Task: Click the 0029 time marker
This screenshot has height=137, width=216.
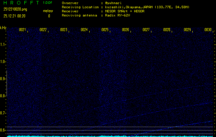Action: click(187, 30)
